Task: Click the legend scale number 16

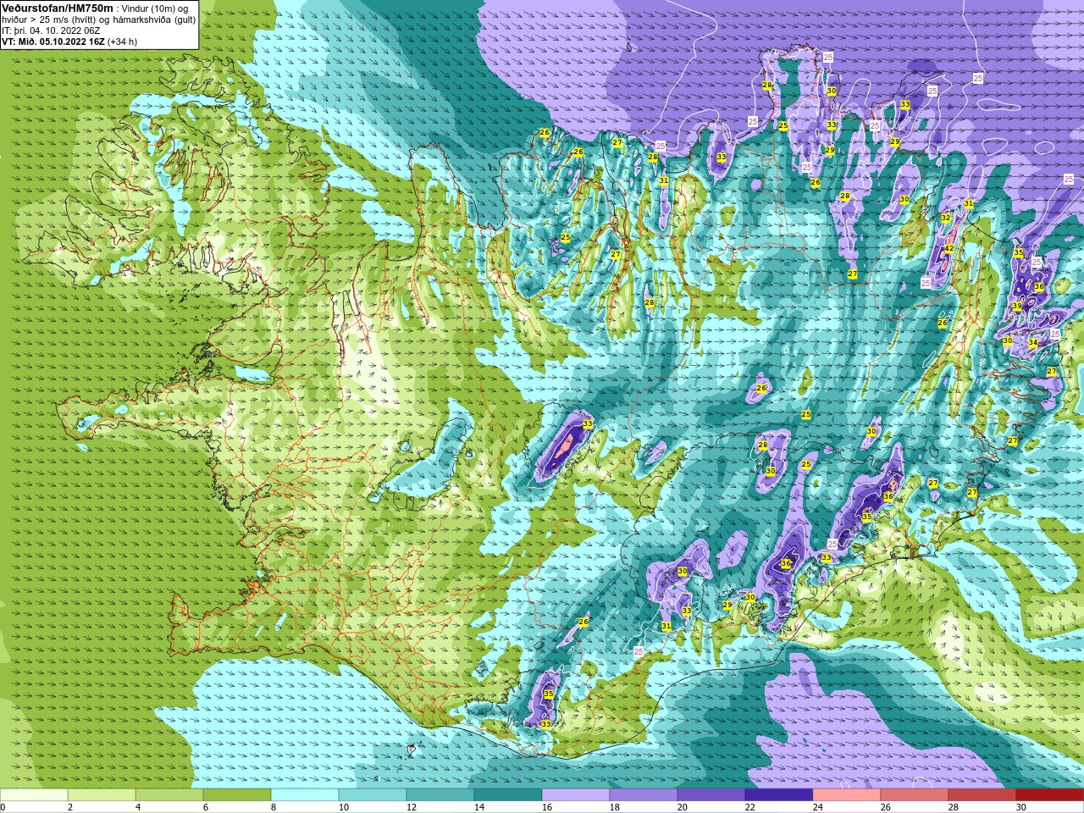Action: point(547,807)
